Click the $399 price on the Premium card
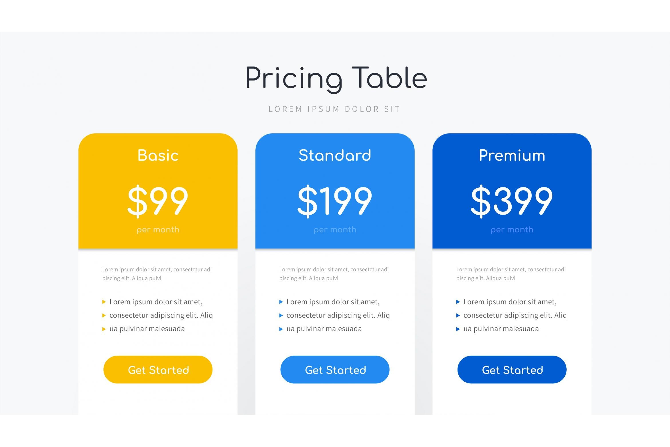Screen dimensions: 670x447 point(512,200)
